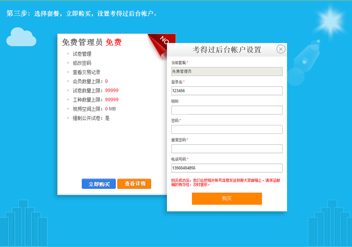The height and width of the screenshot is (247, 352).
Task: Select the 重复密码 input field
Action: pos(227,148)
